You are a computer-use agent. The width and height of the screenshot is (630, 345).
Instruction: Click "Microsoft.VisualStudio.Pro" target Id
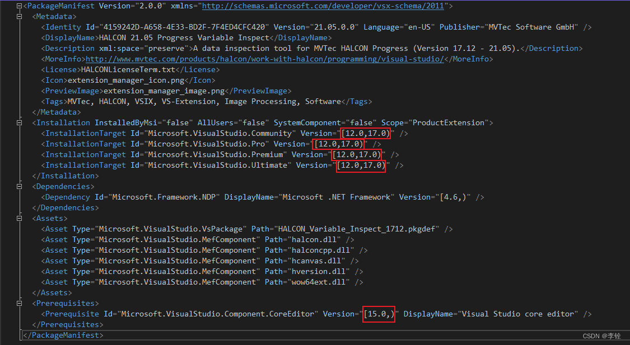pyautogui.click(x=207, y=144)
